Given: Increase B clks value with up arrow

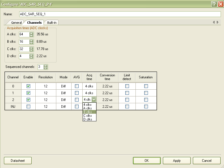Looking at the screenshot, I should pyautogui.click(x=31, y=41).
